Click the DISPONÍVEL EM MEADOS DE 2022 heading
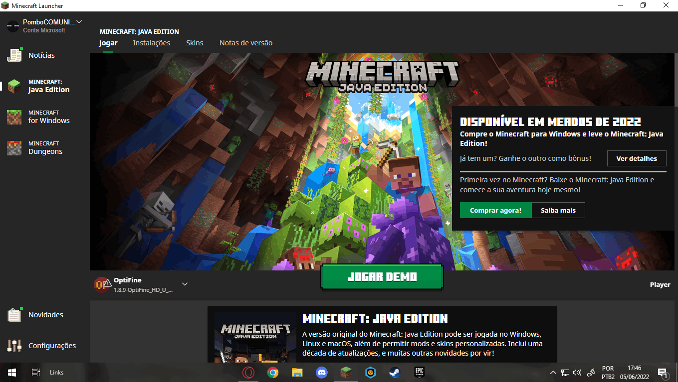 550,122
